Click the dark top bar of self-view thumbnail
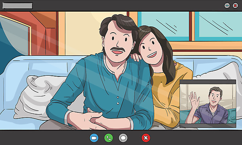The height and width of the screenshot is (145, 242). click(x=208, y=82)
